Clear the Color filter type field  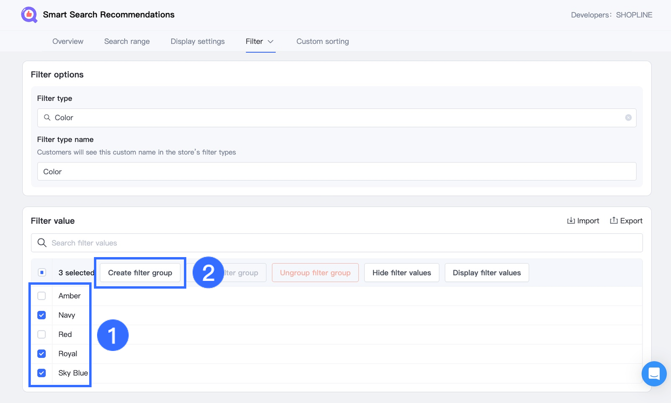(628, 118)
